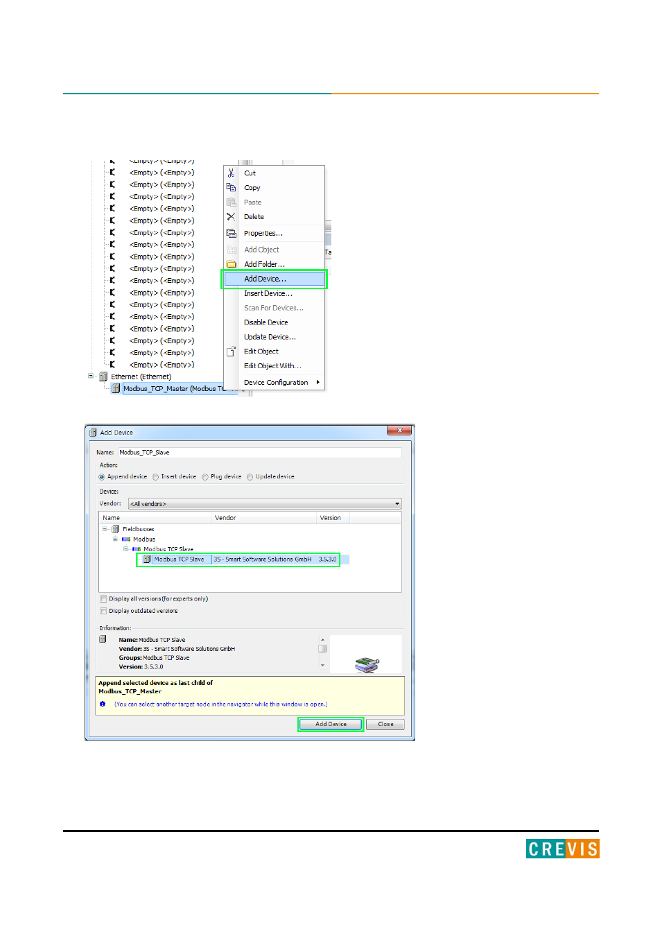Click the greyed Paste clipboard icon
This screenshot has height=936, width=662.
pos(231,202)
